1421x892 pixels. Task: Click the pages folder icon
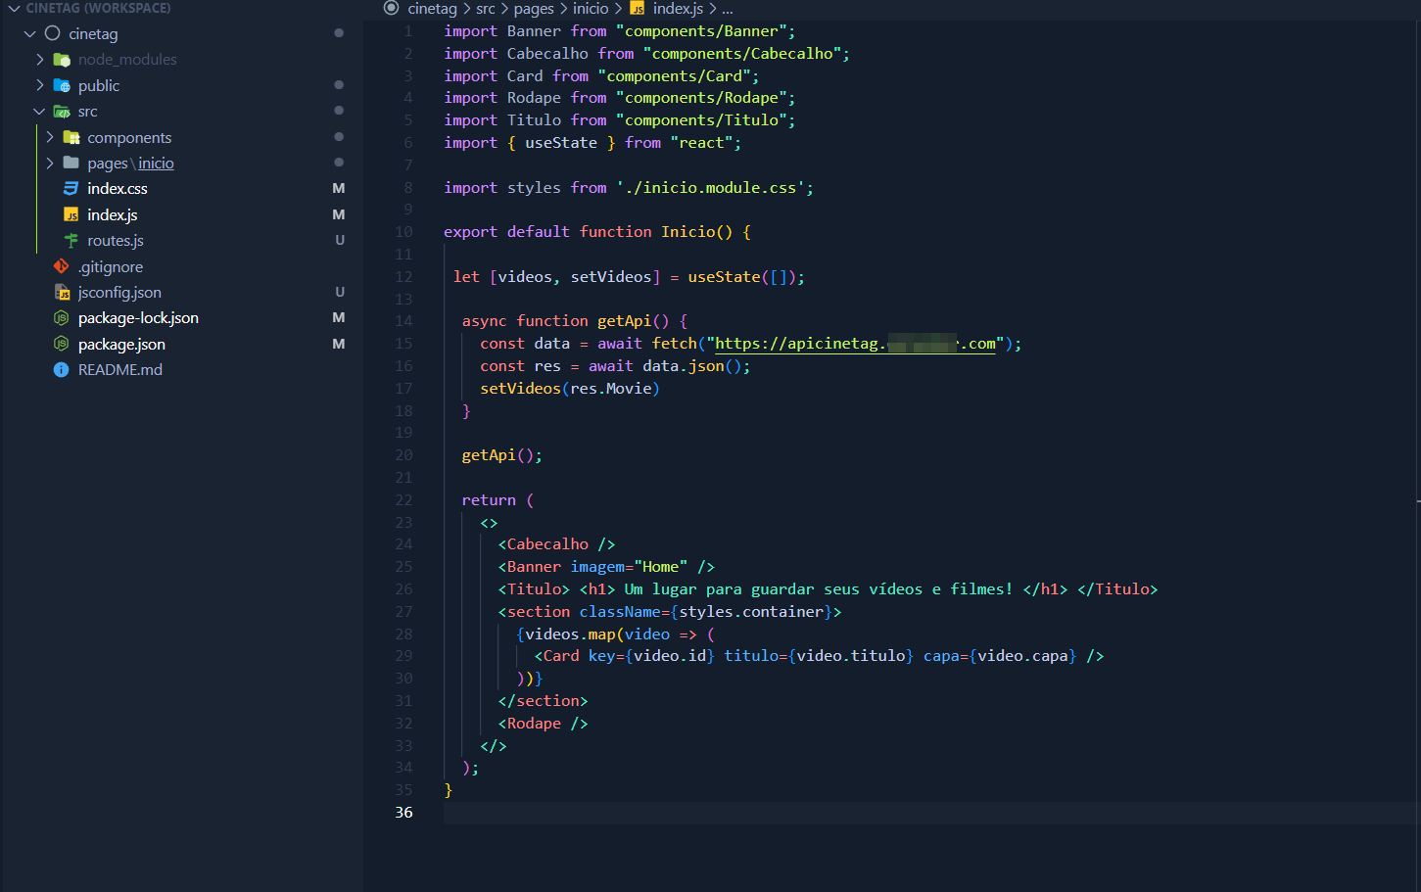[71, 163]
